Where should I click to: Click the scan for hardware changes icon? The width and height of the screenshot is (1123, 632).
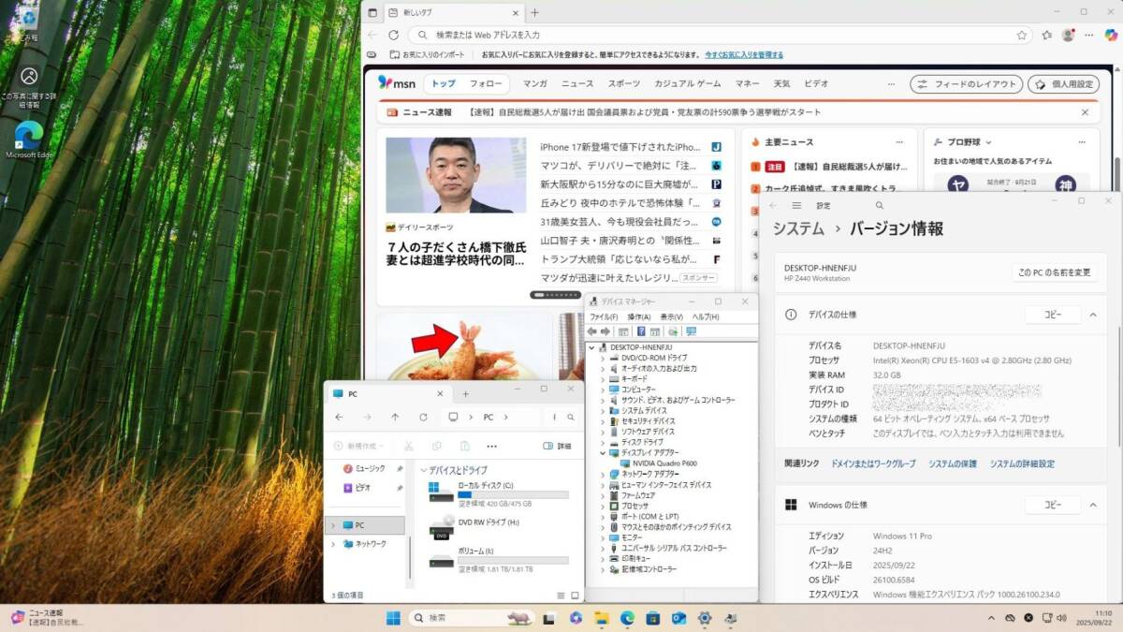(691, 331)
